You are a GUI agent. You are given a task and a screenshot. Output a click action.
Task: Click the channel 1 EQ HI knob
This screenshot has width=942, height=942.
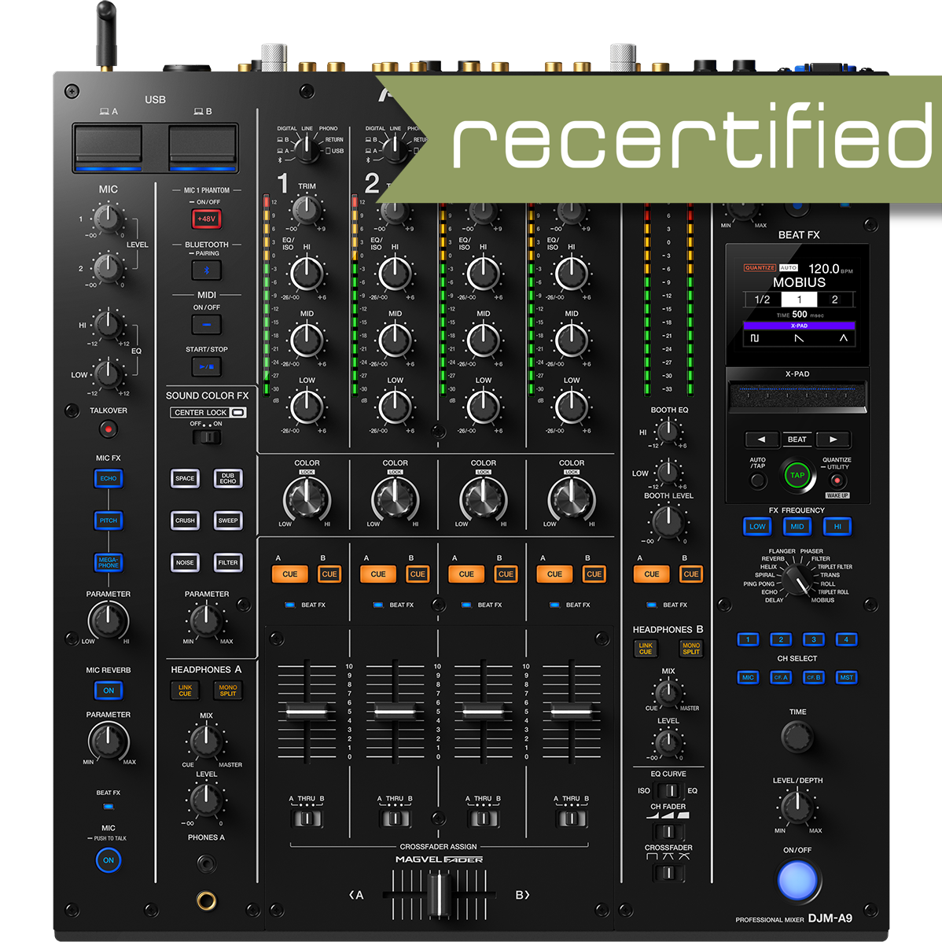coord(307,274)
